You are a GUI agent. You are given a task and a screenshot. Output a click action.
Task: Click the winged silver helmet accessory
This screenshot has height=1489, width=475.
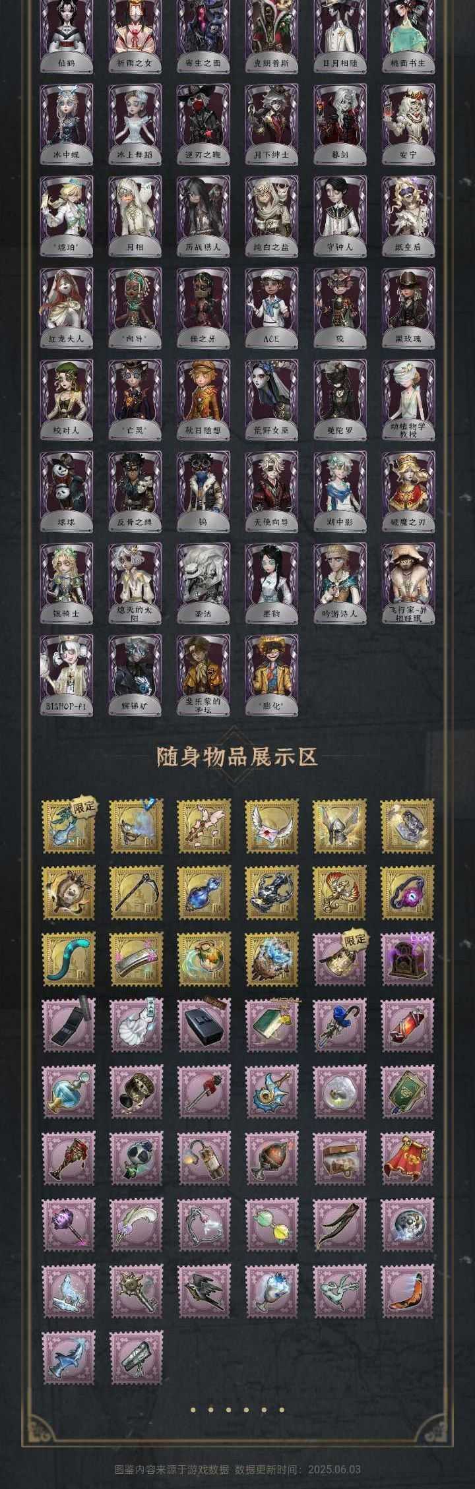pos(340,825)
